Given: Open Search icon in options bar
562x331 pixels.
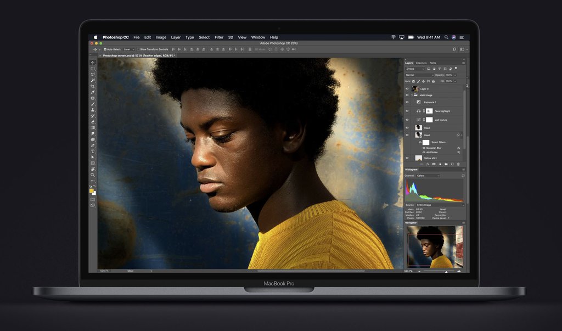Looking at the screenshot, I should pos(454,49).
